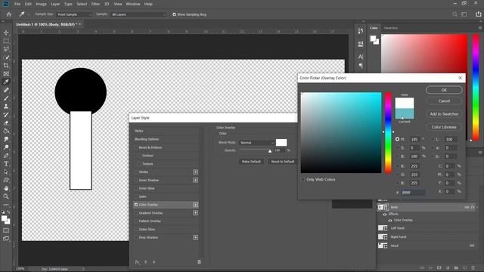Select the Paint Bucket tool
Viewport: 484px width, 272px height.
[x=6, y=131]
